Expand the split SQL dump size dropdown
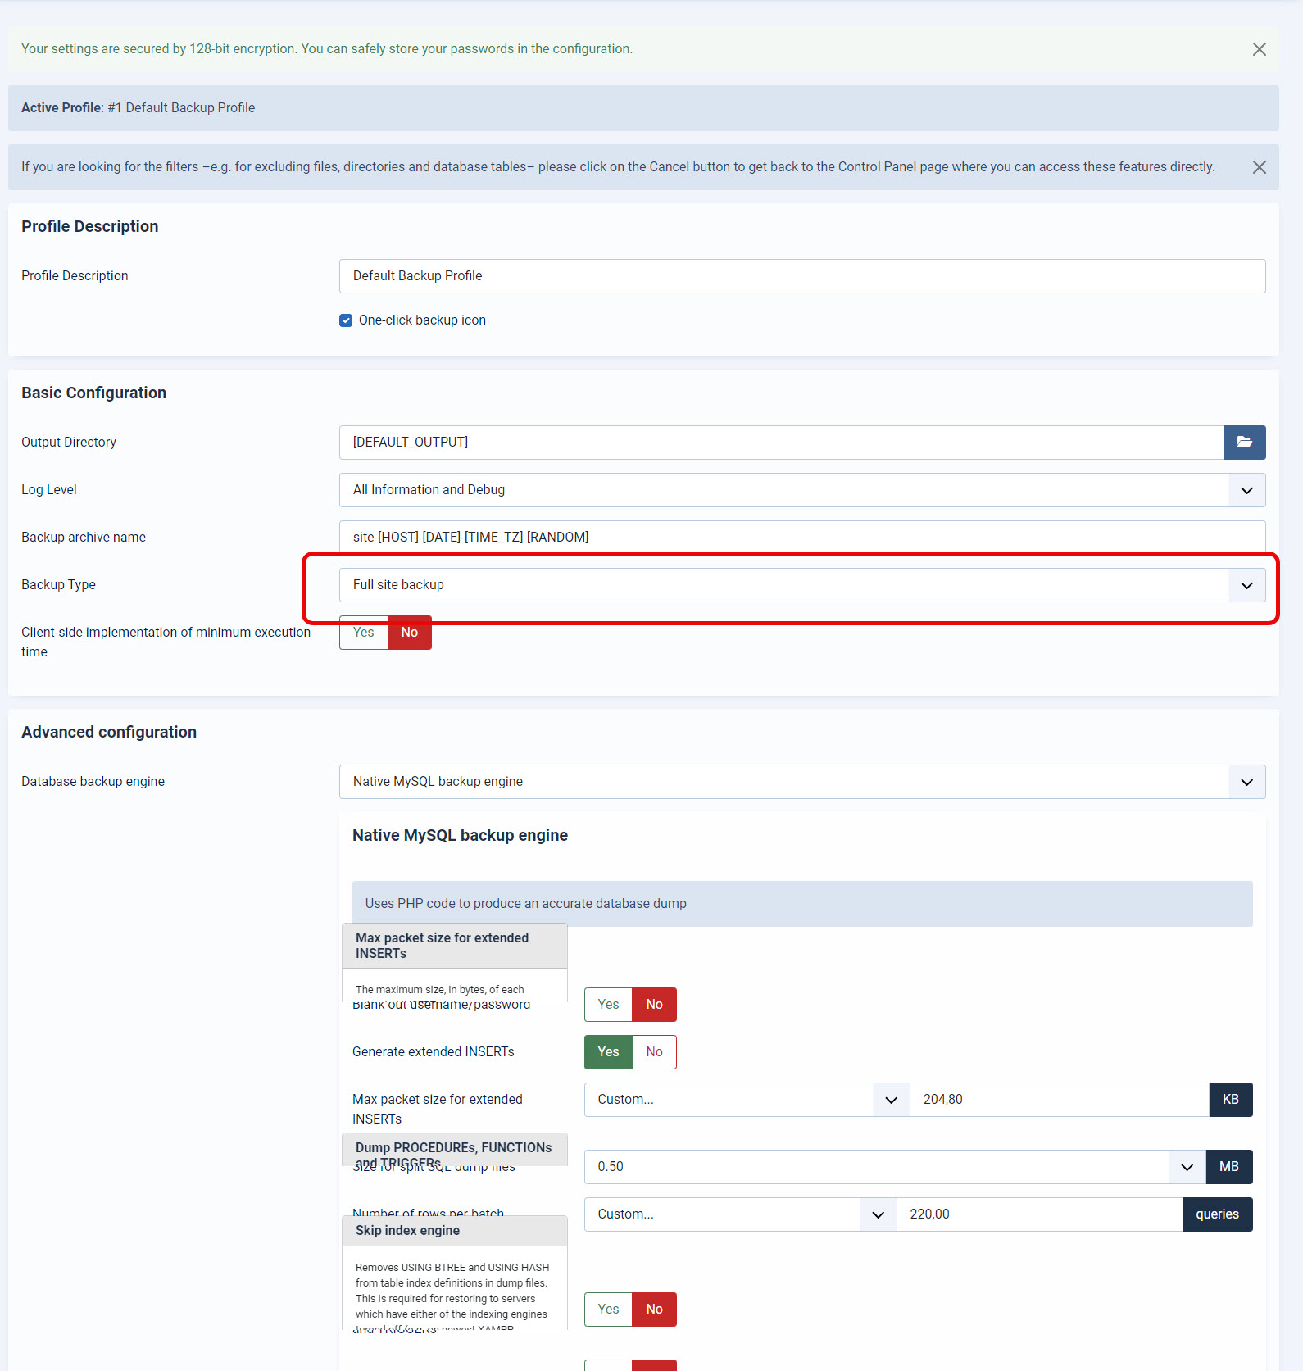Image resolution: width=1303 pixels, height=1371 pixels. pos(894,1167)
